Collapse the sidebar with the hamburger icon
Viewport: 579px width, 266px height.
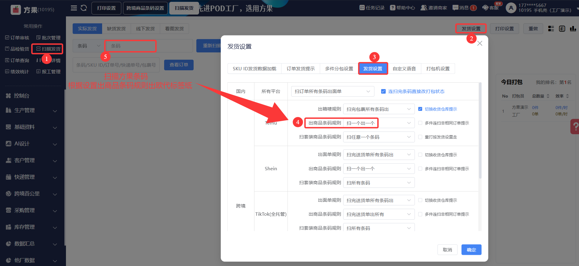[x=74, y=8]
